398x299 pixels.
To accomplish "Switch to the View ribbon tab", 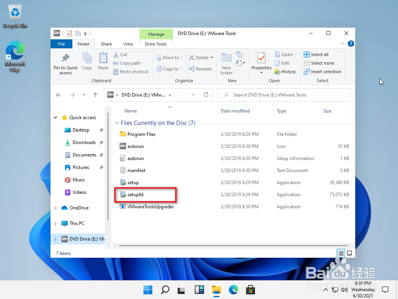I will pos(128,44).
